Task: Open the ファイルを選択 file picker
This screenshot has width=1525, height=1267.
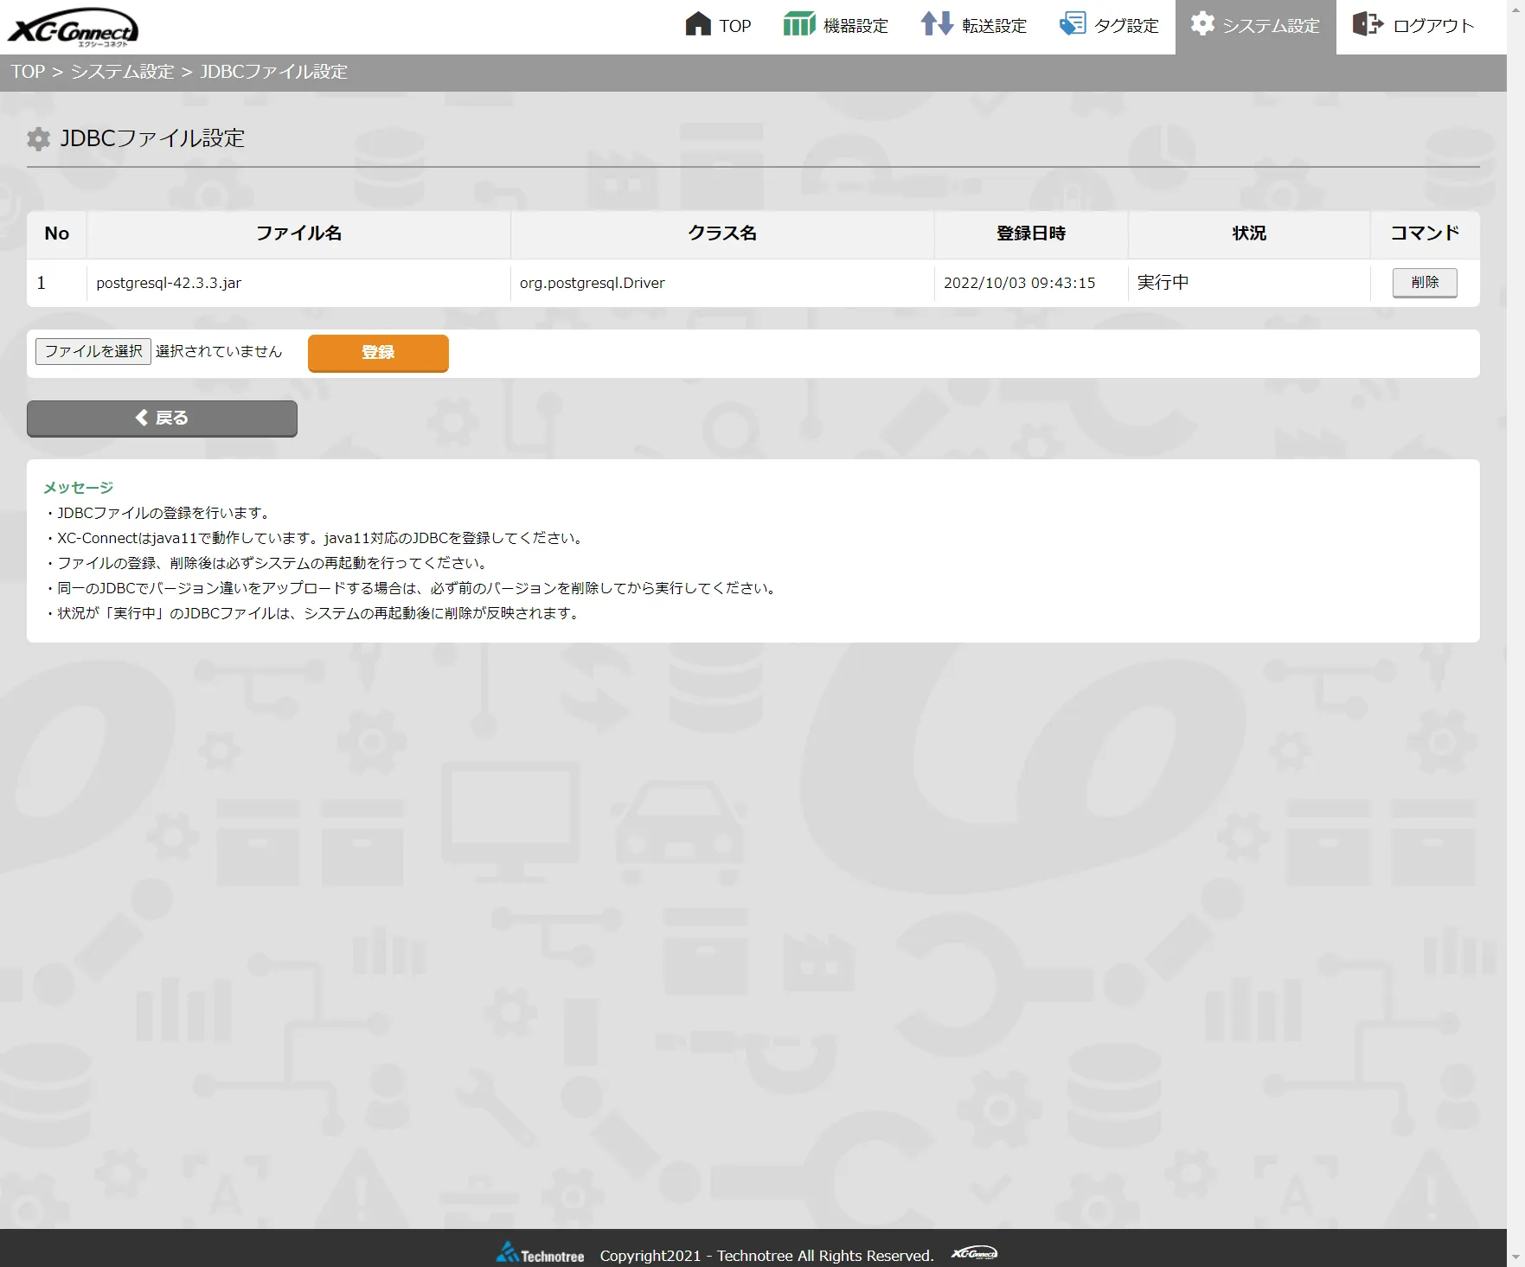Action: pos(93,351)
